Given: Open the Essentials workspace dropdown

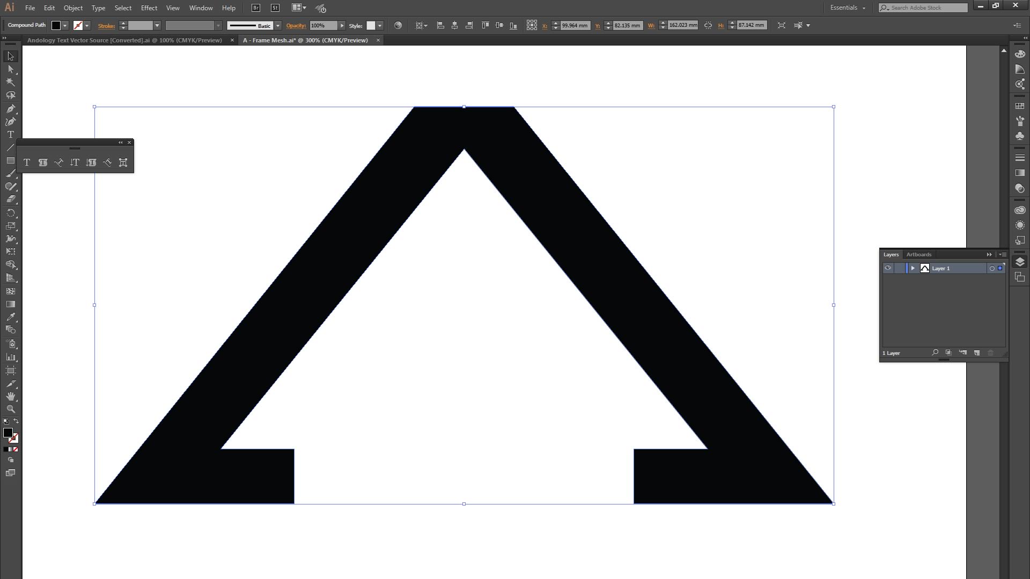Looking at the screenshot, I should click(848, 8).
